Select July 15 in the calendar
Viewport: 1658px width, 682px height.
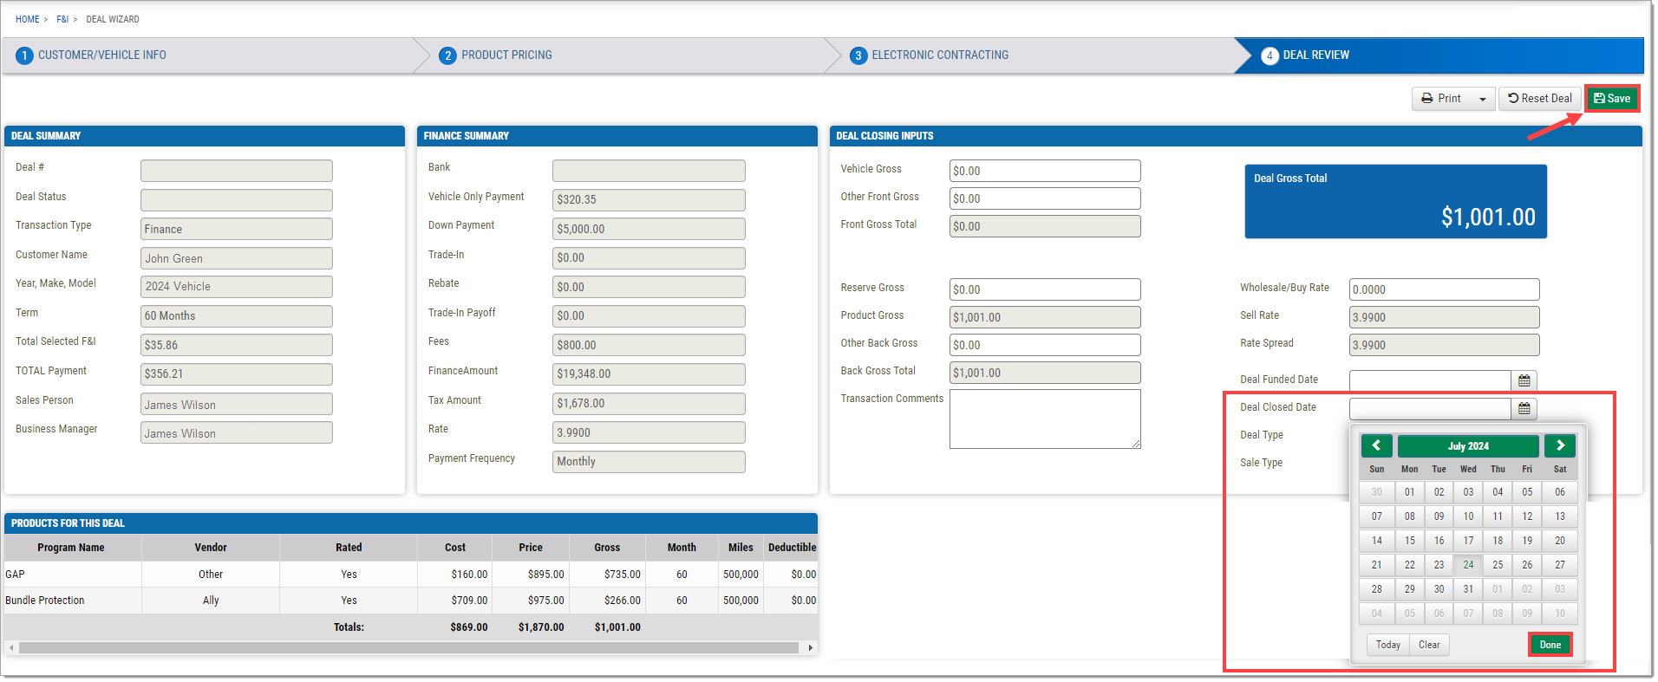point(1409,541)
